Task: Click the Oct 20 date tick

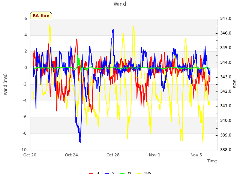Action: point(30,155)
